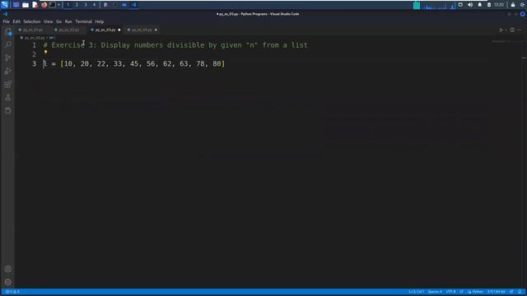
Task: Split the editor to the right
Action: pos(512,30)
